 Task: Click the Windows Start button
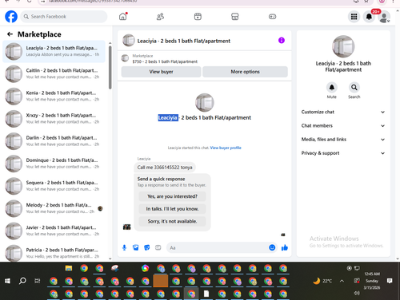[7, 281]
